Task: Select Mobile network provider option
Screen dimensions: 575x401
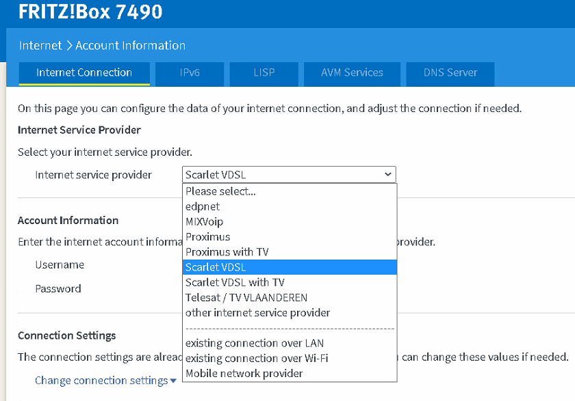Action: coord(244,373)
